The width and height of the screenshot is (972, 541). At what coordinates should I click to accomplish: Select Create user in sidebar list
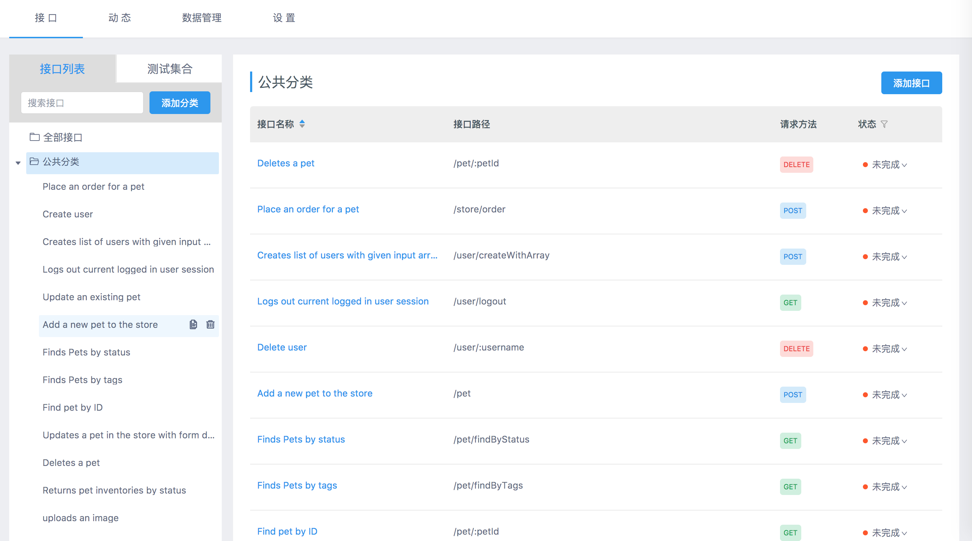click(x=68, y=214)
